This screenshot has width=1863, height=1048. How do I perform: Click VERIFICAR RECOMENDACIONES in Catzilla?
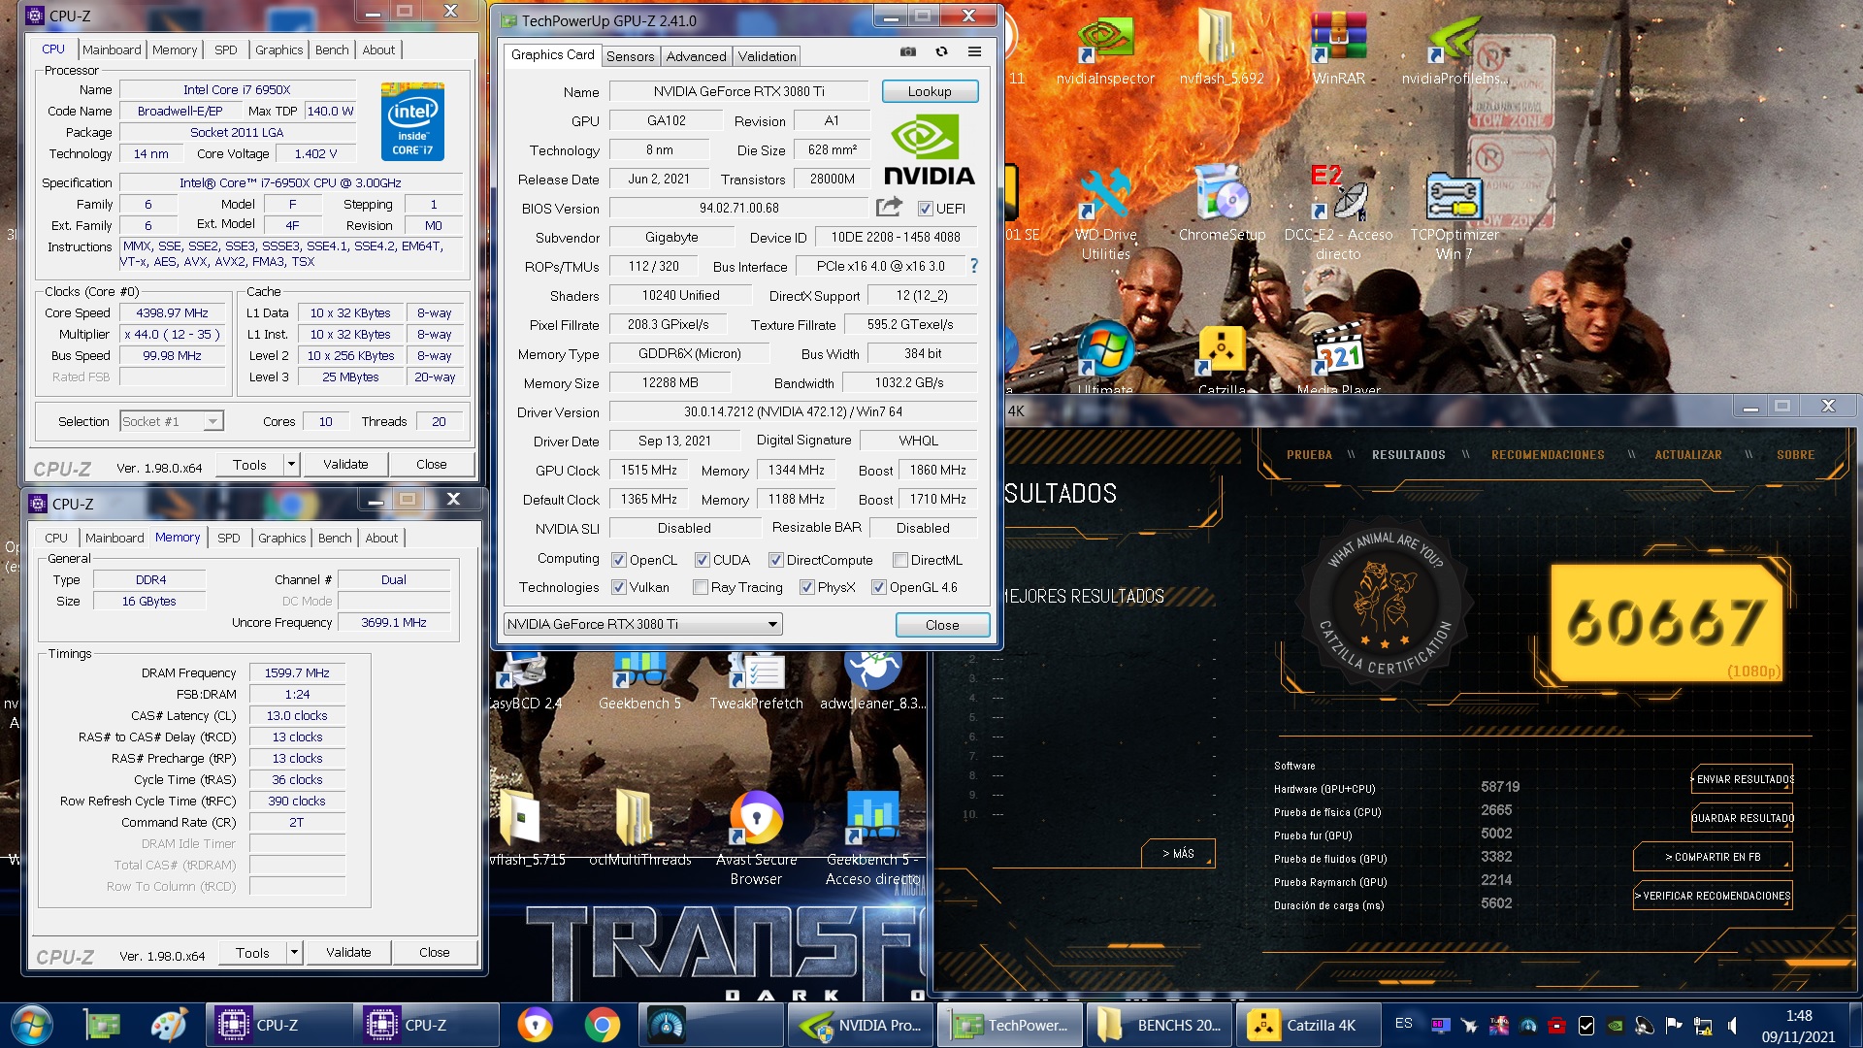[1713, 896]
